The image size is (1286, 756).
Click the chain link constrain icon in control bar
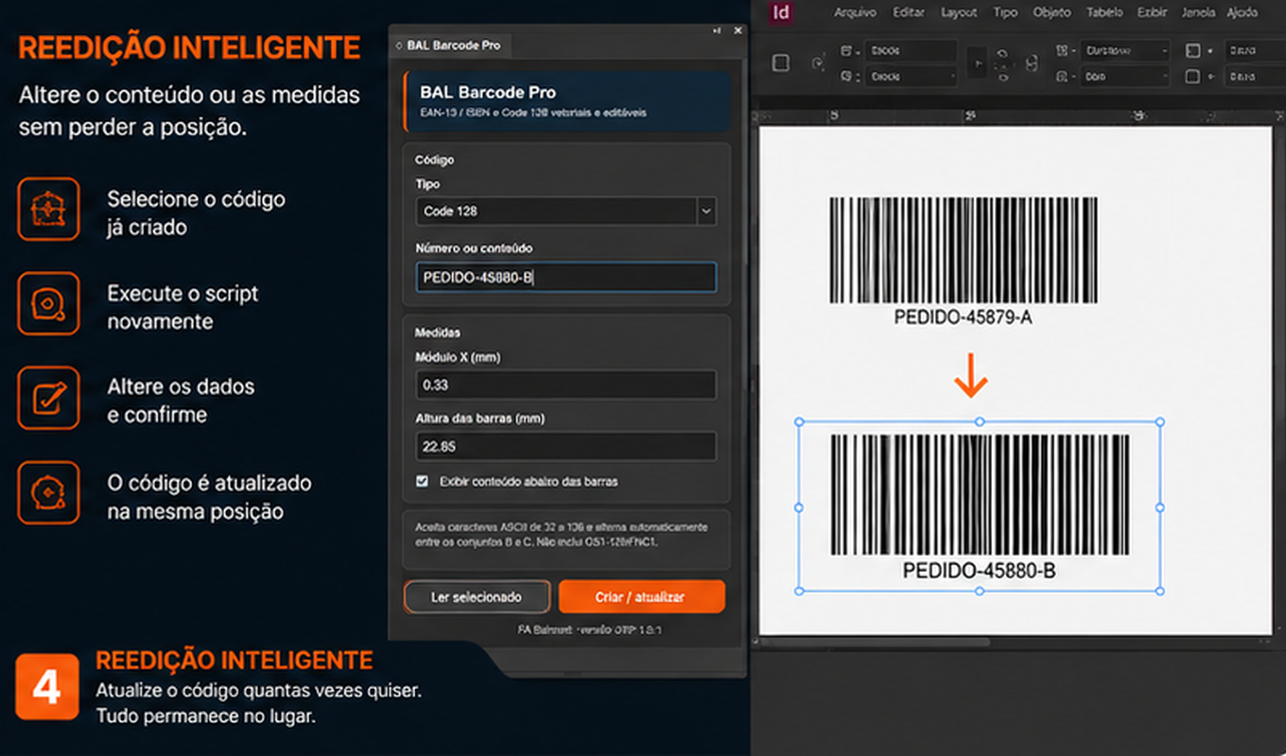tap(1032, 63)
